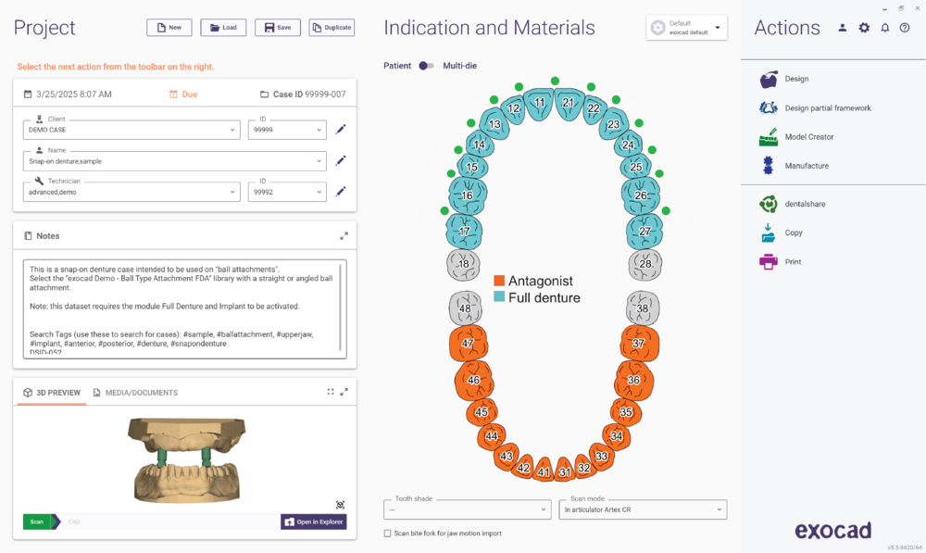Screen dimensions: 926x553
Task: Maximize the 3D preview panel
Action: click(x=344, y=392)
